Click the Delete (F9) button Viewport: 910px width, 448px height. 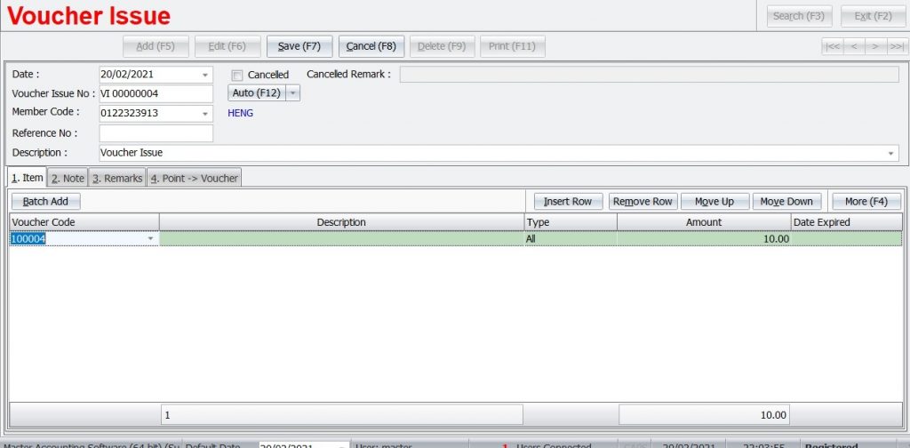pyautogui.click(x=443, y=46)
